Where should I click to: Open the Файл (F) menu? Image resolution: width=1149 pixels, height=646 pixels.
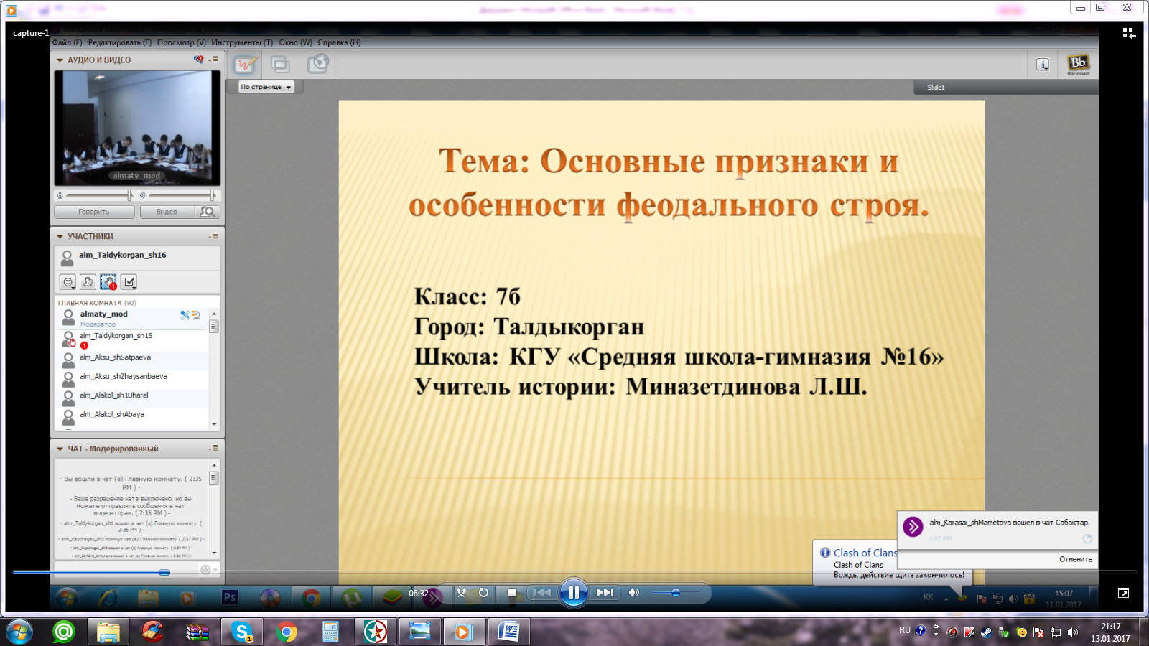pos(67,42)
